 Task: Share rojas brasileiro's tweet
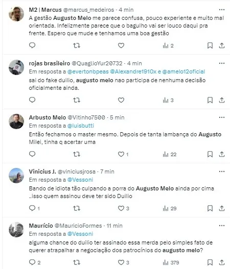222,100
